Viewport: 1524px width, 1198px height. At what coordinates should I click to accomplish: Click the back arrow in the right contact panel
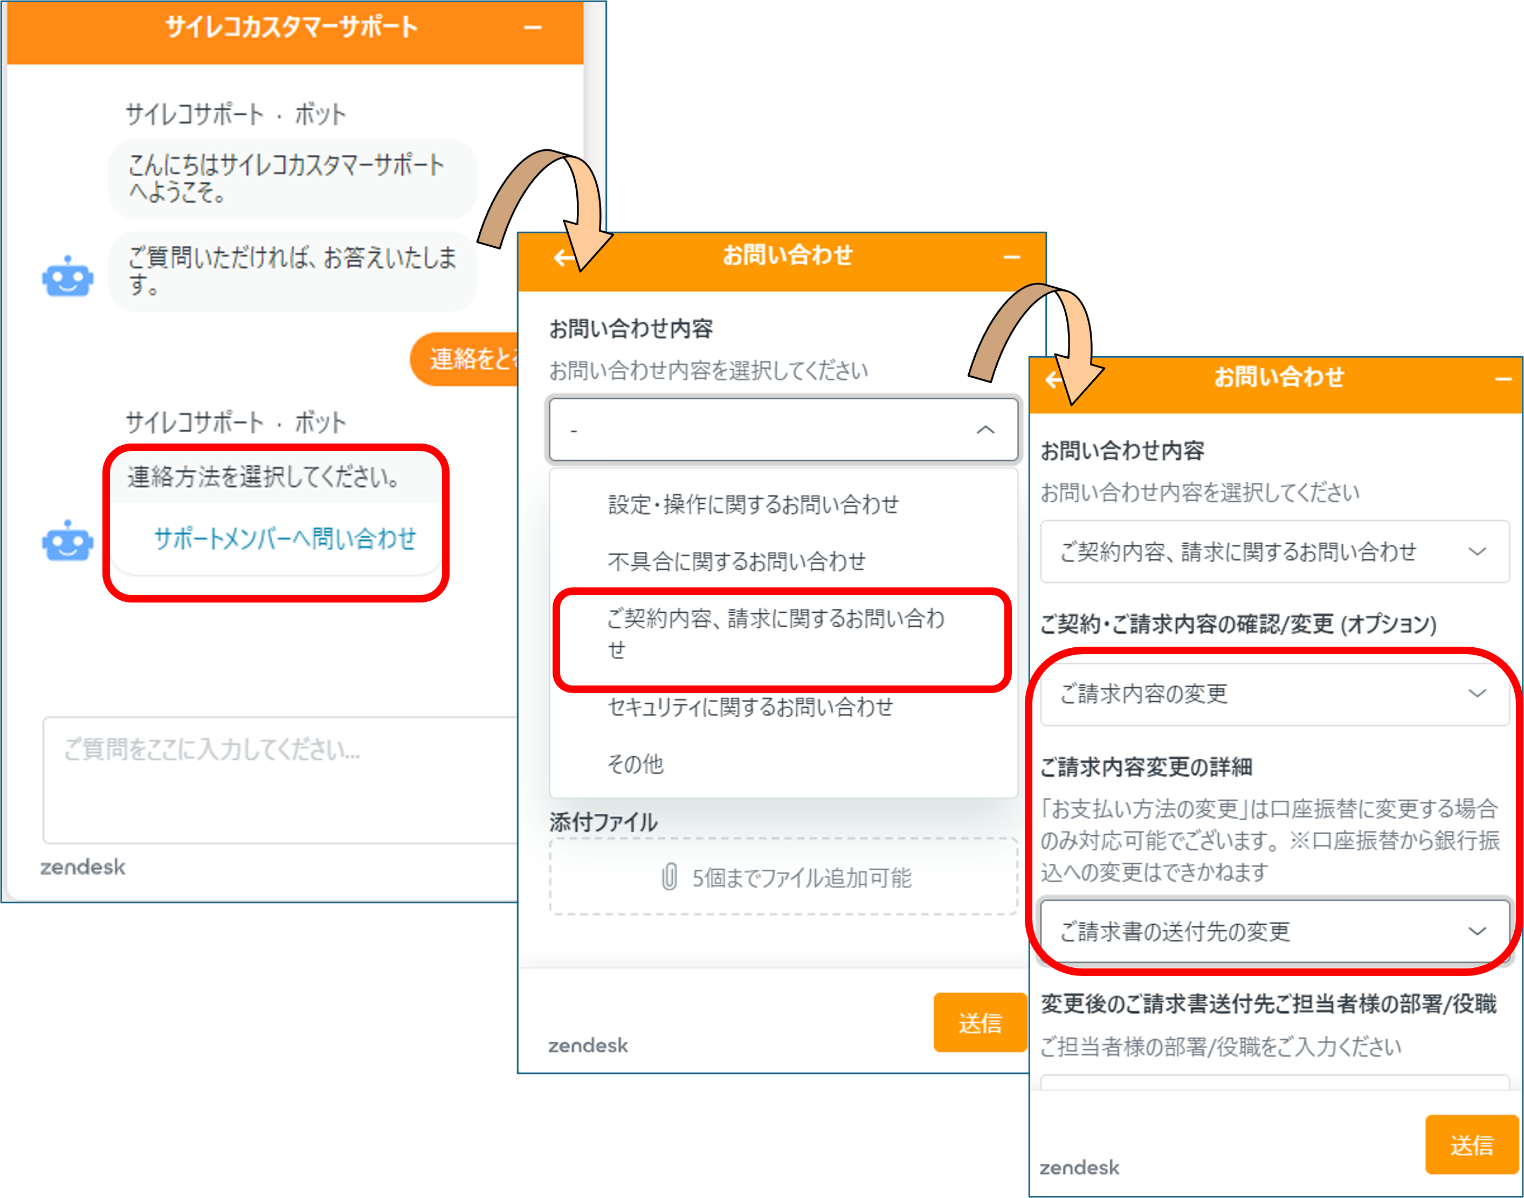pyautogui.click(x=1052, y=380)
